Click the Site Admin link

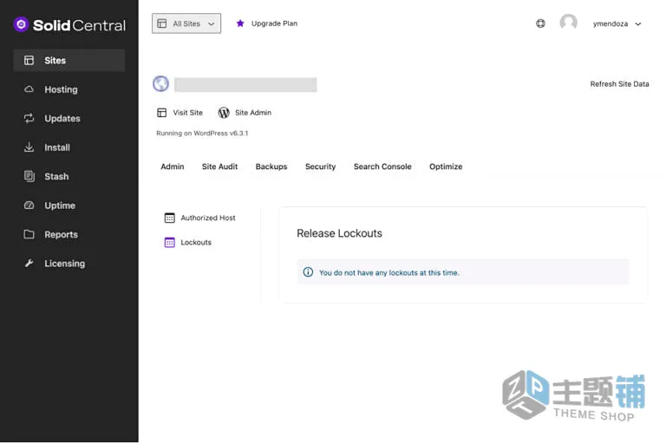pos(253,113)
